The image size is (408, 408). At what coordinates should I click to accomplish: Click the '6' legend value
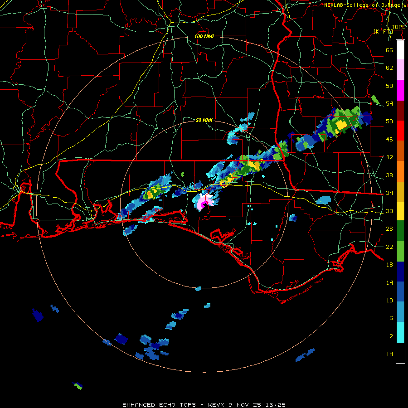tap(391, 318)
